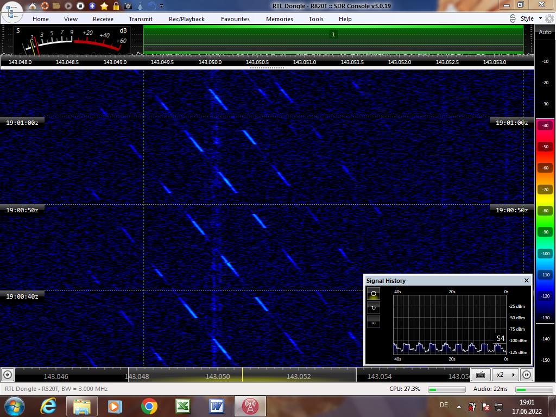Click the 19:00:50z timestamp on the left
The width and height of the screenshot is (556, 417).
[x=22, y=210]
